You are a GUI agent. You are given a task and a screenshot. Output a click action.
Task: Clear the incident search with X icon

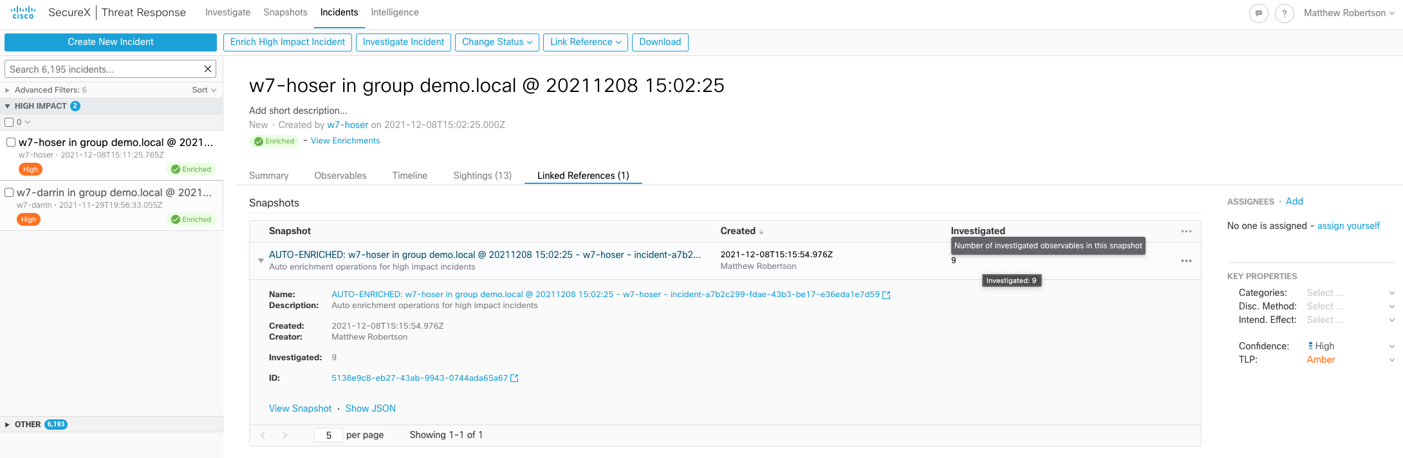208,69
